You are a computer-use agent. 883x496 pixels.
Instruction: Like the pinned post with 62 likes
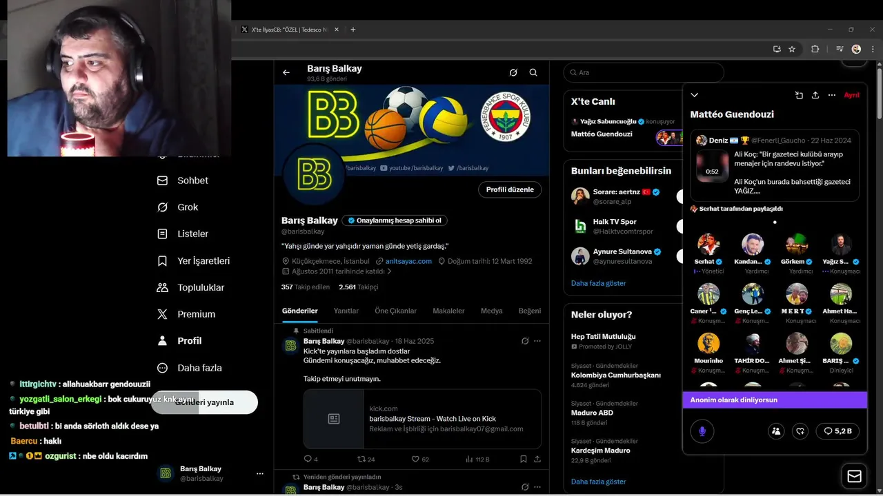click(420, 459)
